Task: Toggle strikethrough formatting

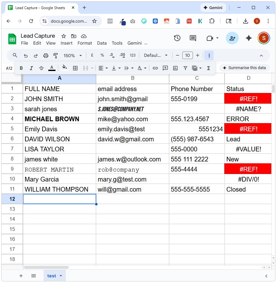Action: tap(41, 68)
